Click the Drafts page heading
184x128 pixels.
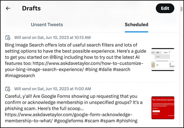[31, 8]
